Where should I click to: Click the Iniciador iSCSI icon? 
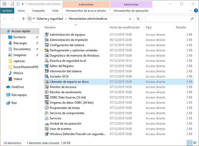point(46,76)
